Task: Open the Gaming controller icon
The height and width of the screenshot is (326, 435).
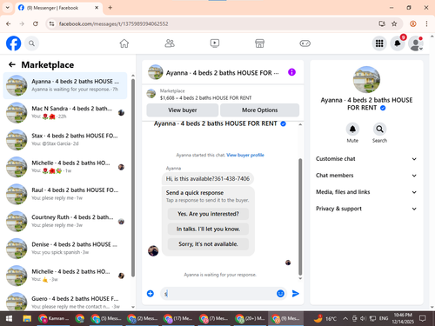Action: pos(304,43)
